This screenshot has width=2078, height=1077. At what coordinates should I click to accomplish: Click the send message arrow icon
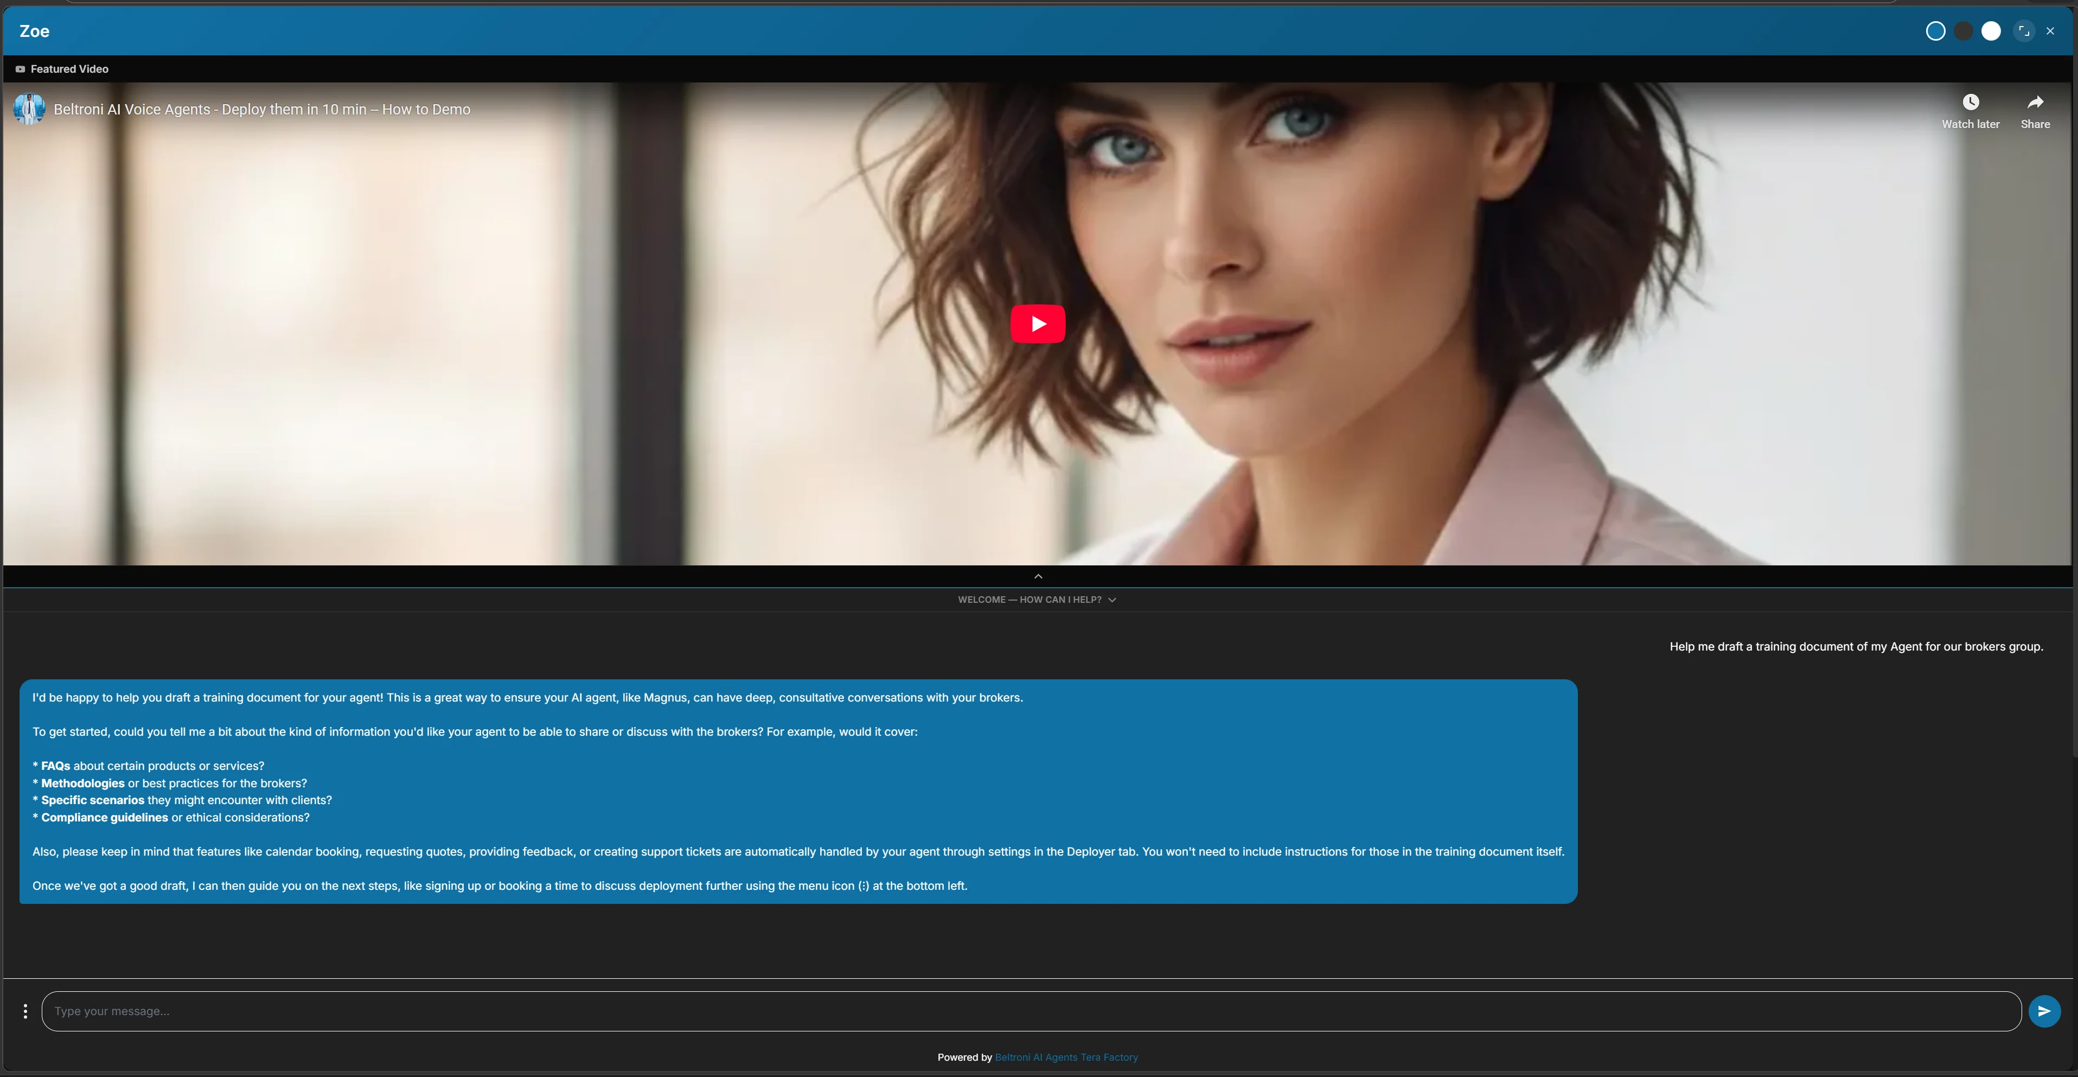pyautogui.click(x=2044, y=1010)
